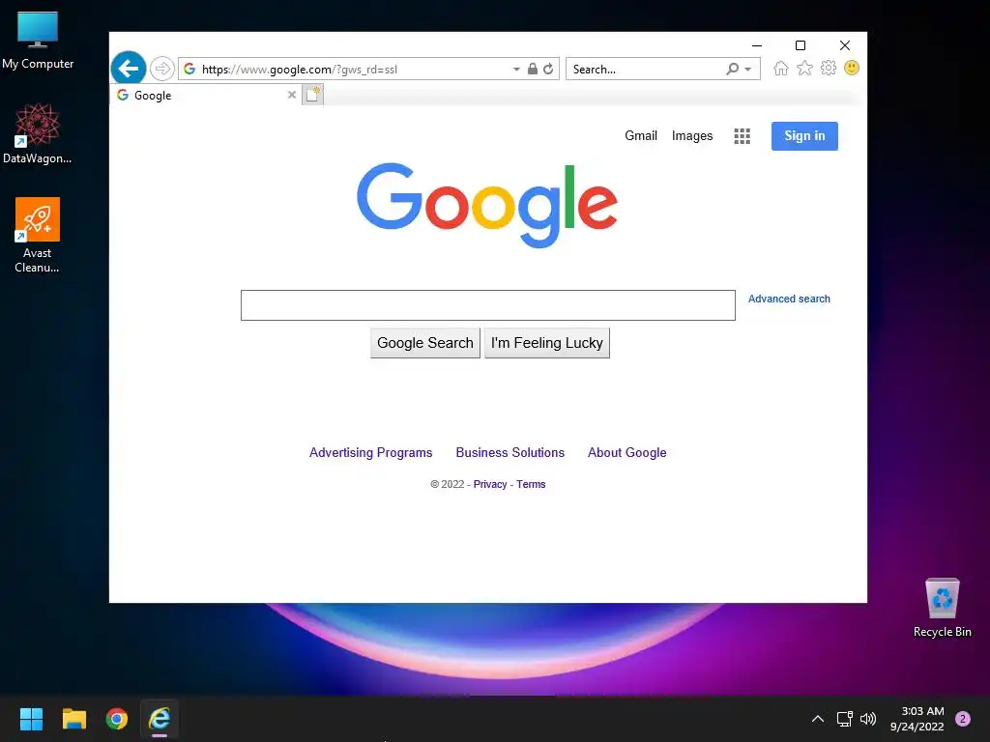Open the Tools gear menu
Screen dimensions: 990x742
(829, 69)
